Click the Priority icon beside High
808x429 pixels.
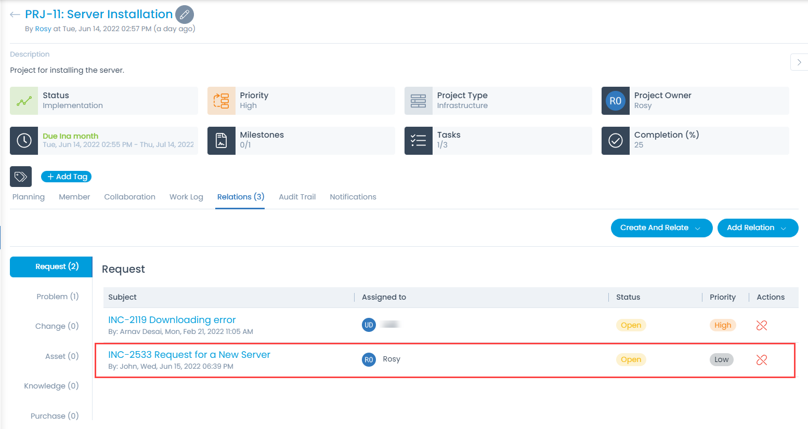(x=221, y=100)
